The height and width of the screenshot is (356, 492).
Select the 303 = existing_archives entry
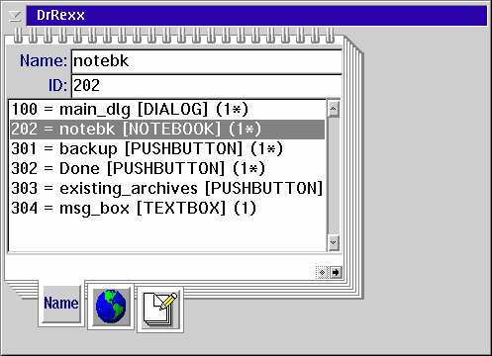tap(167, 188)
